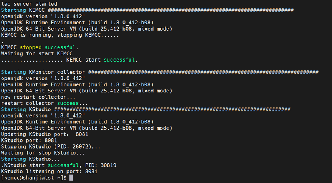Click green "successful" in "KEMCC start successful"
The image size is (332, 183).
tap(119, 60)
